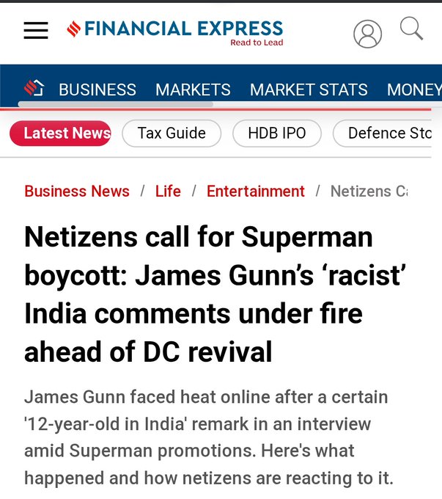This screenshot has width=442, height=499.
Task: Select the Defence Stocks pill
Action: tap(382, 134)
